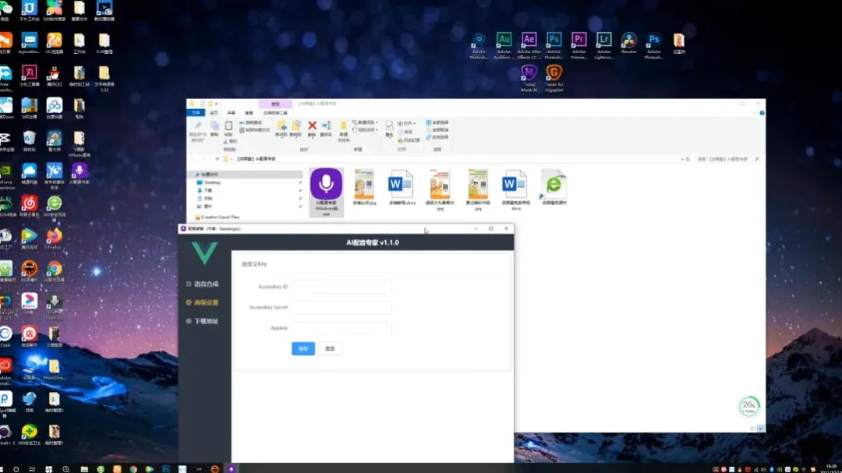
Task: Open Adobe Audition desktop shortcut
Action: coord(503,45)
